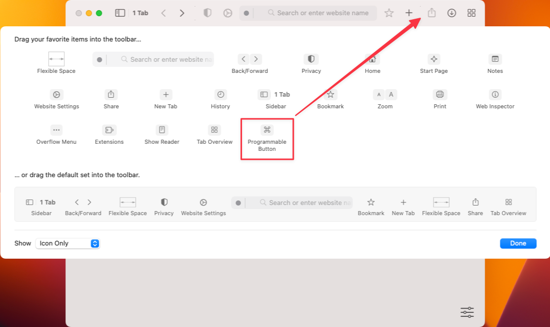Click the Web Inspector icon
The image size is (550, 327).
[x=495, y=94]
